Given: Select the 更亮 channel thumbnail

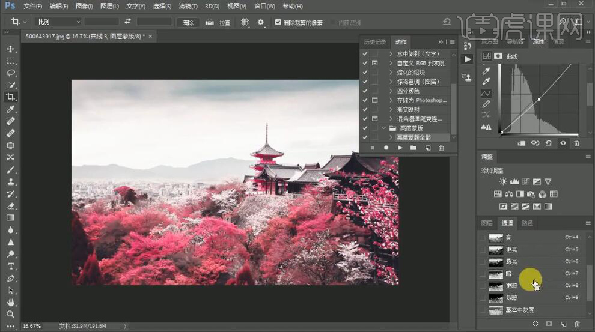Looking at the screenshot, I should (x=496, y=249).
